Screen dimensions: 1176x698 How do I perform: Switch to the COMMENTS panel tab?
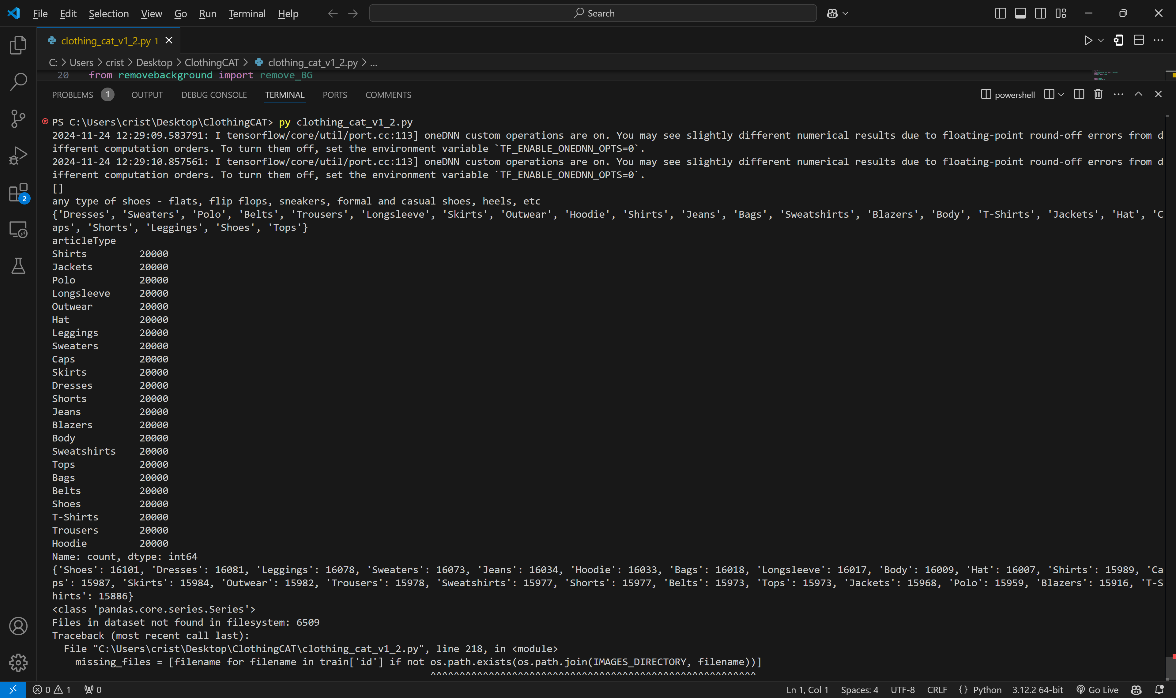coord(388,95)
